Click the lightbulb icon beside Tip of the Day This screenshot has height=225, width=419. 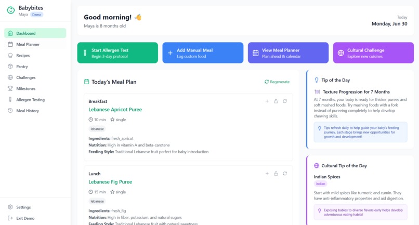pyautogui.click(x=317, y=80)
